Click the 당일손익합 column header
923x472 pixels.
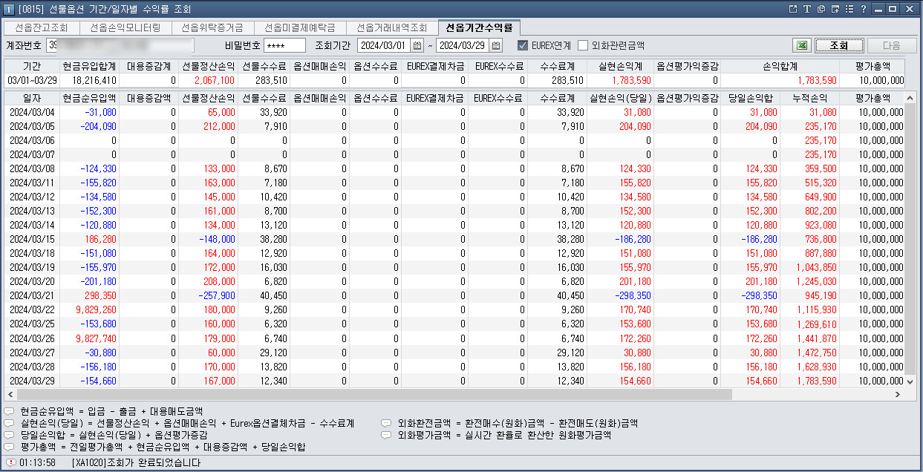tap(750, 98)
